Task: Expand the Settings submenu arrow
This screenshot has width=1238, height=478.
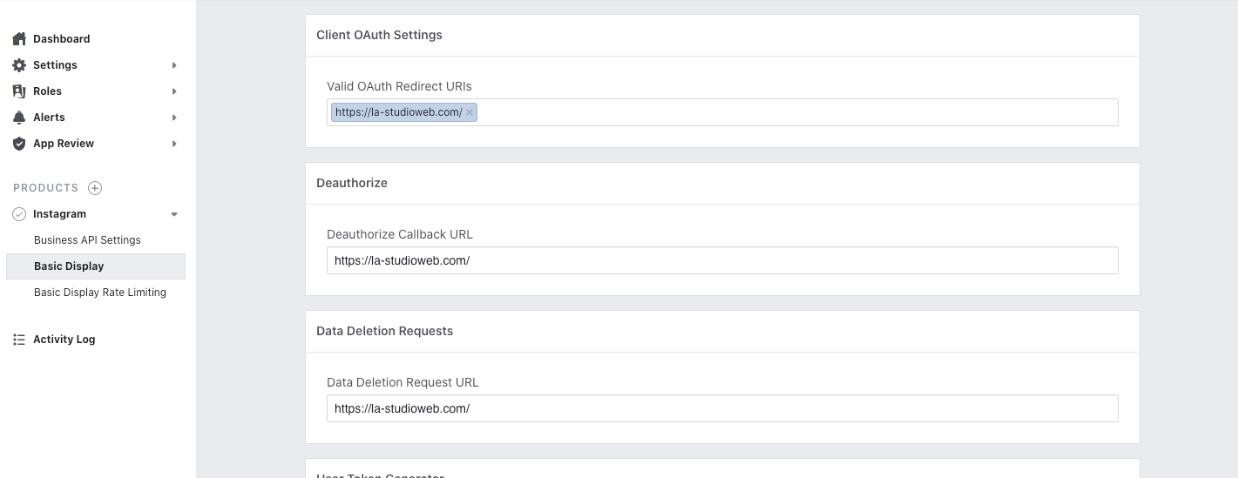Action: click(174, 65)
